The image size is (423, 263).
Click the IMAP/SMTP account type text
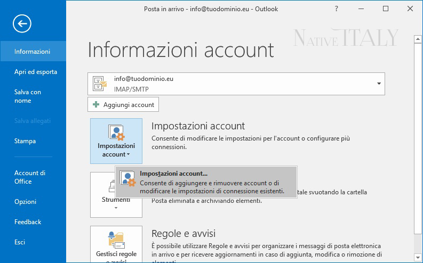pyautogui.click(x=131, y=89)
